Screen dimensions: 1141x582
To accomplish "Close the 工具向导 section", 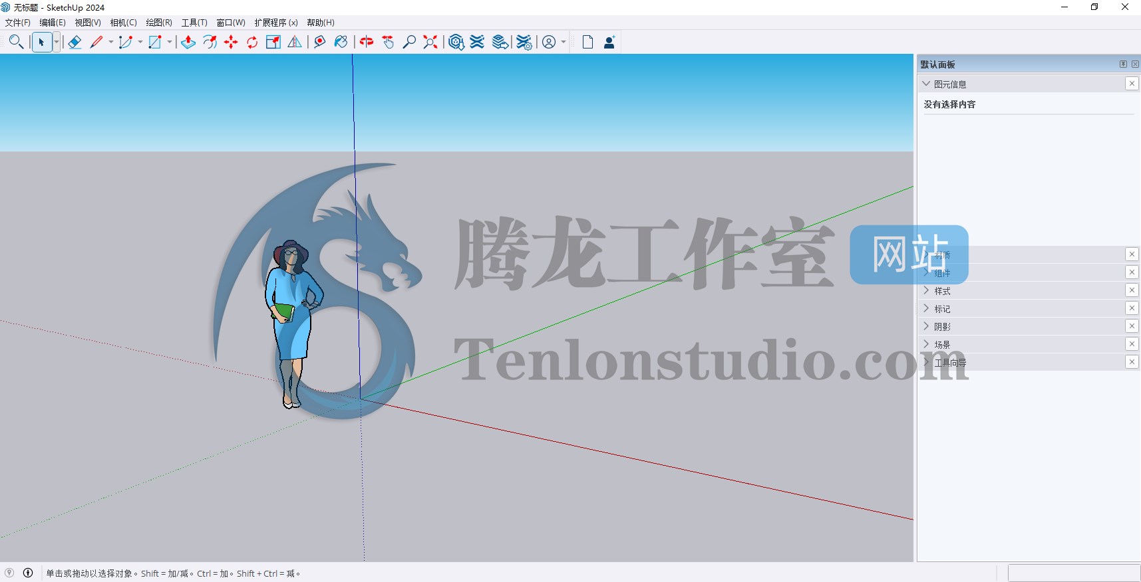I will pyautogui.click(x=1132, y=362).
